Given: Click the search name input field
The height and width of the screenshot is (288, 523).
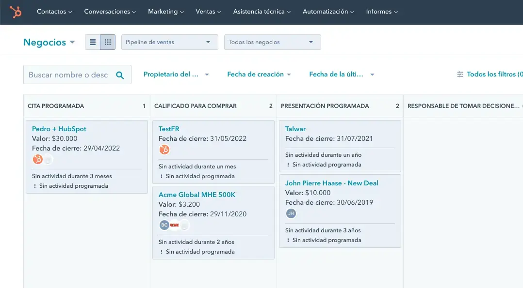Looking at the screenshot, I should [68, 75].
